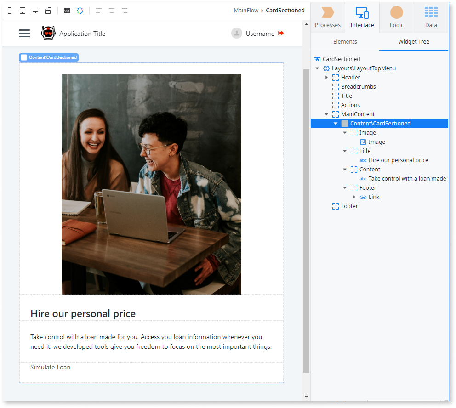Viewport: 456px width, 408px height.
Task: Switch preview to phone device
Action: coord(10,11)
